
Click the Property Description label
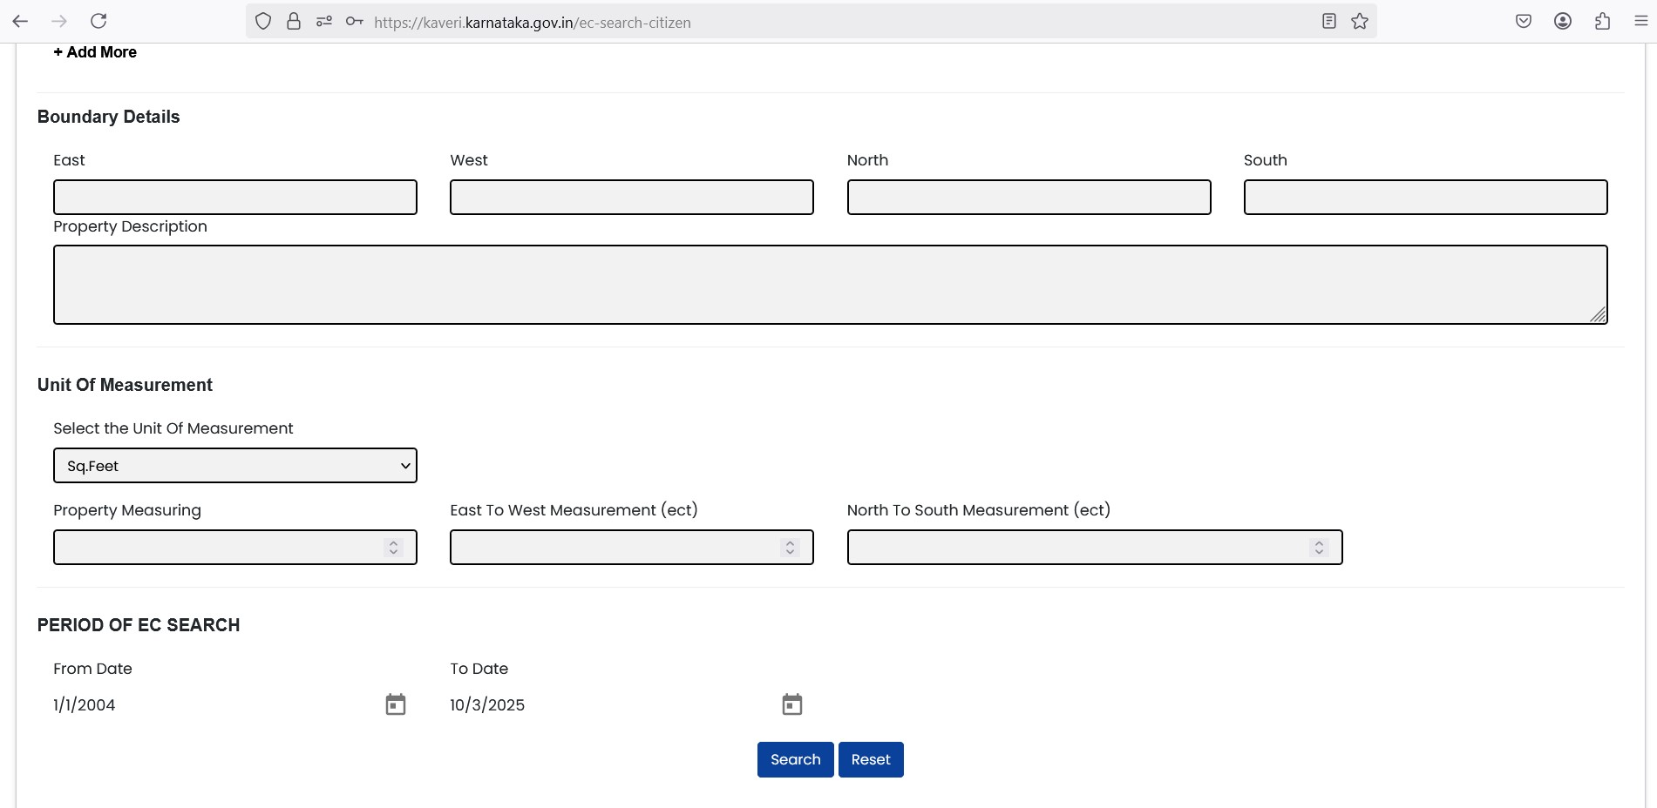point(131,226)
